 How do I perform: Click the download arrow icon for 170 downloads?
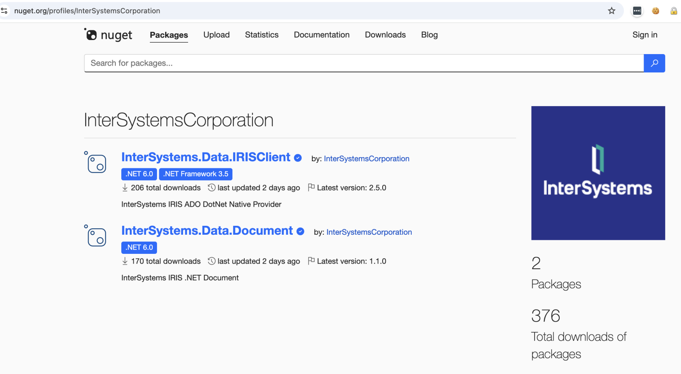pos(125,261)
